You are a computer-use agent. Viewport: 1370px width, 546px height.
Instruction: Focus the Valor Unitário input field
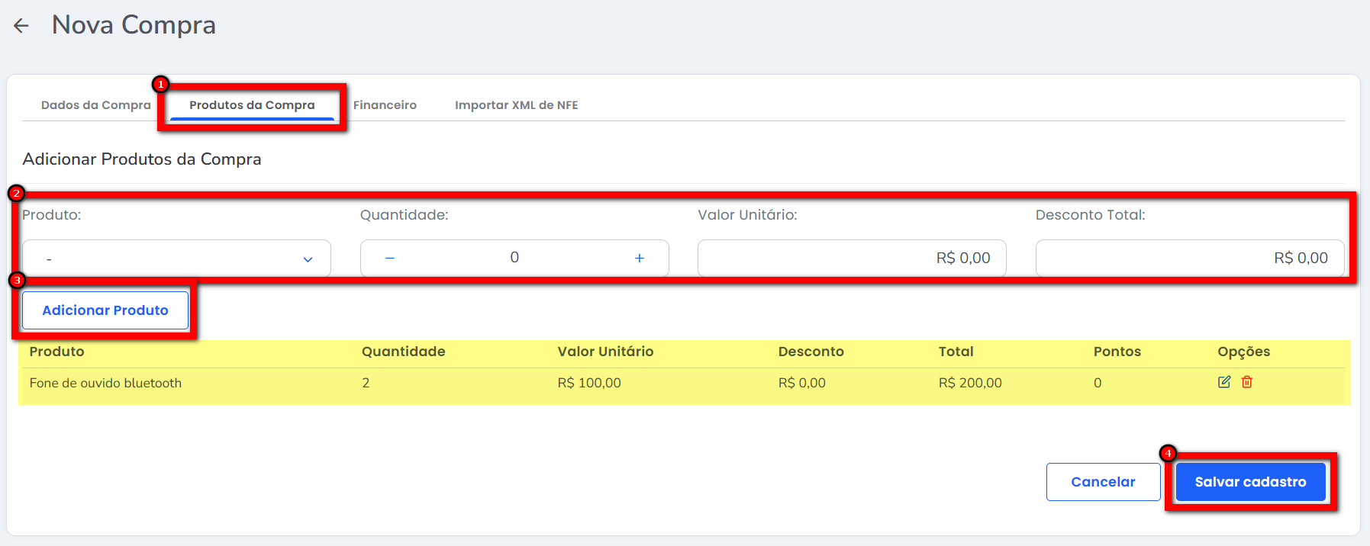click(851, 259)
